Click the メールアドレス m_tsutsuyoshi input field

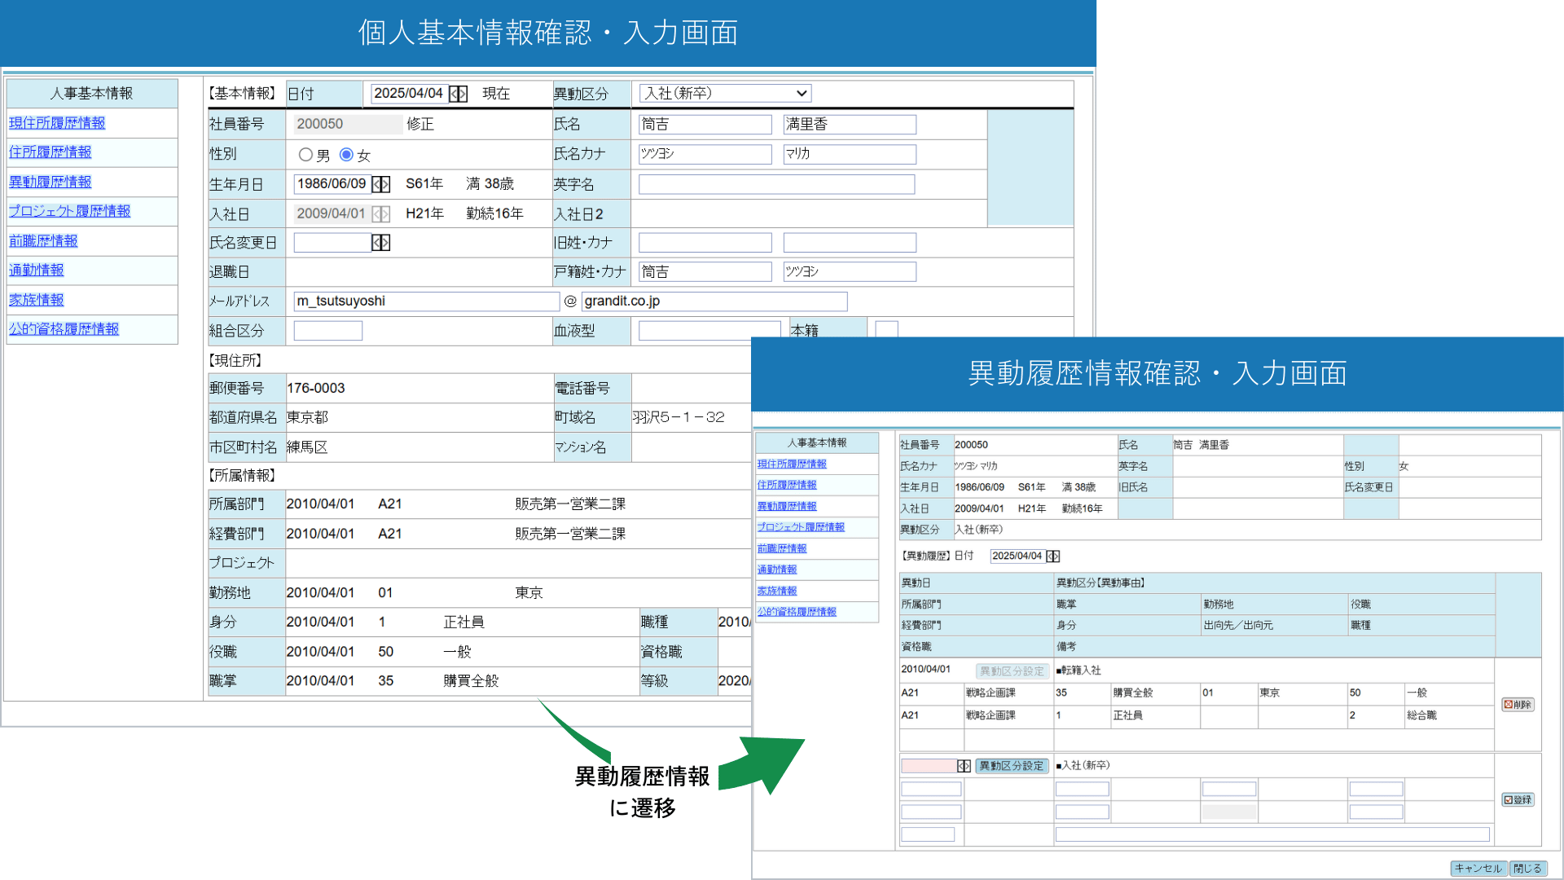pos(426,301)
